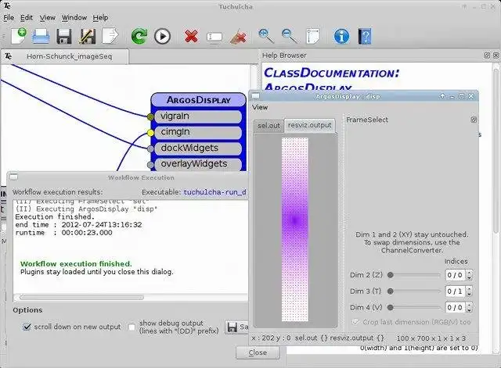This screenshot has height=368, width=501.
Task: Click the Dim 2 (Z) slider handle
Action: (390, 275)
